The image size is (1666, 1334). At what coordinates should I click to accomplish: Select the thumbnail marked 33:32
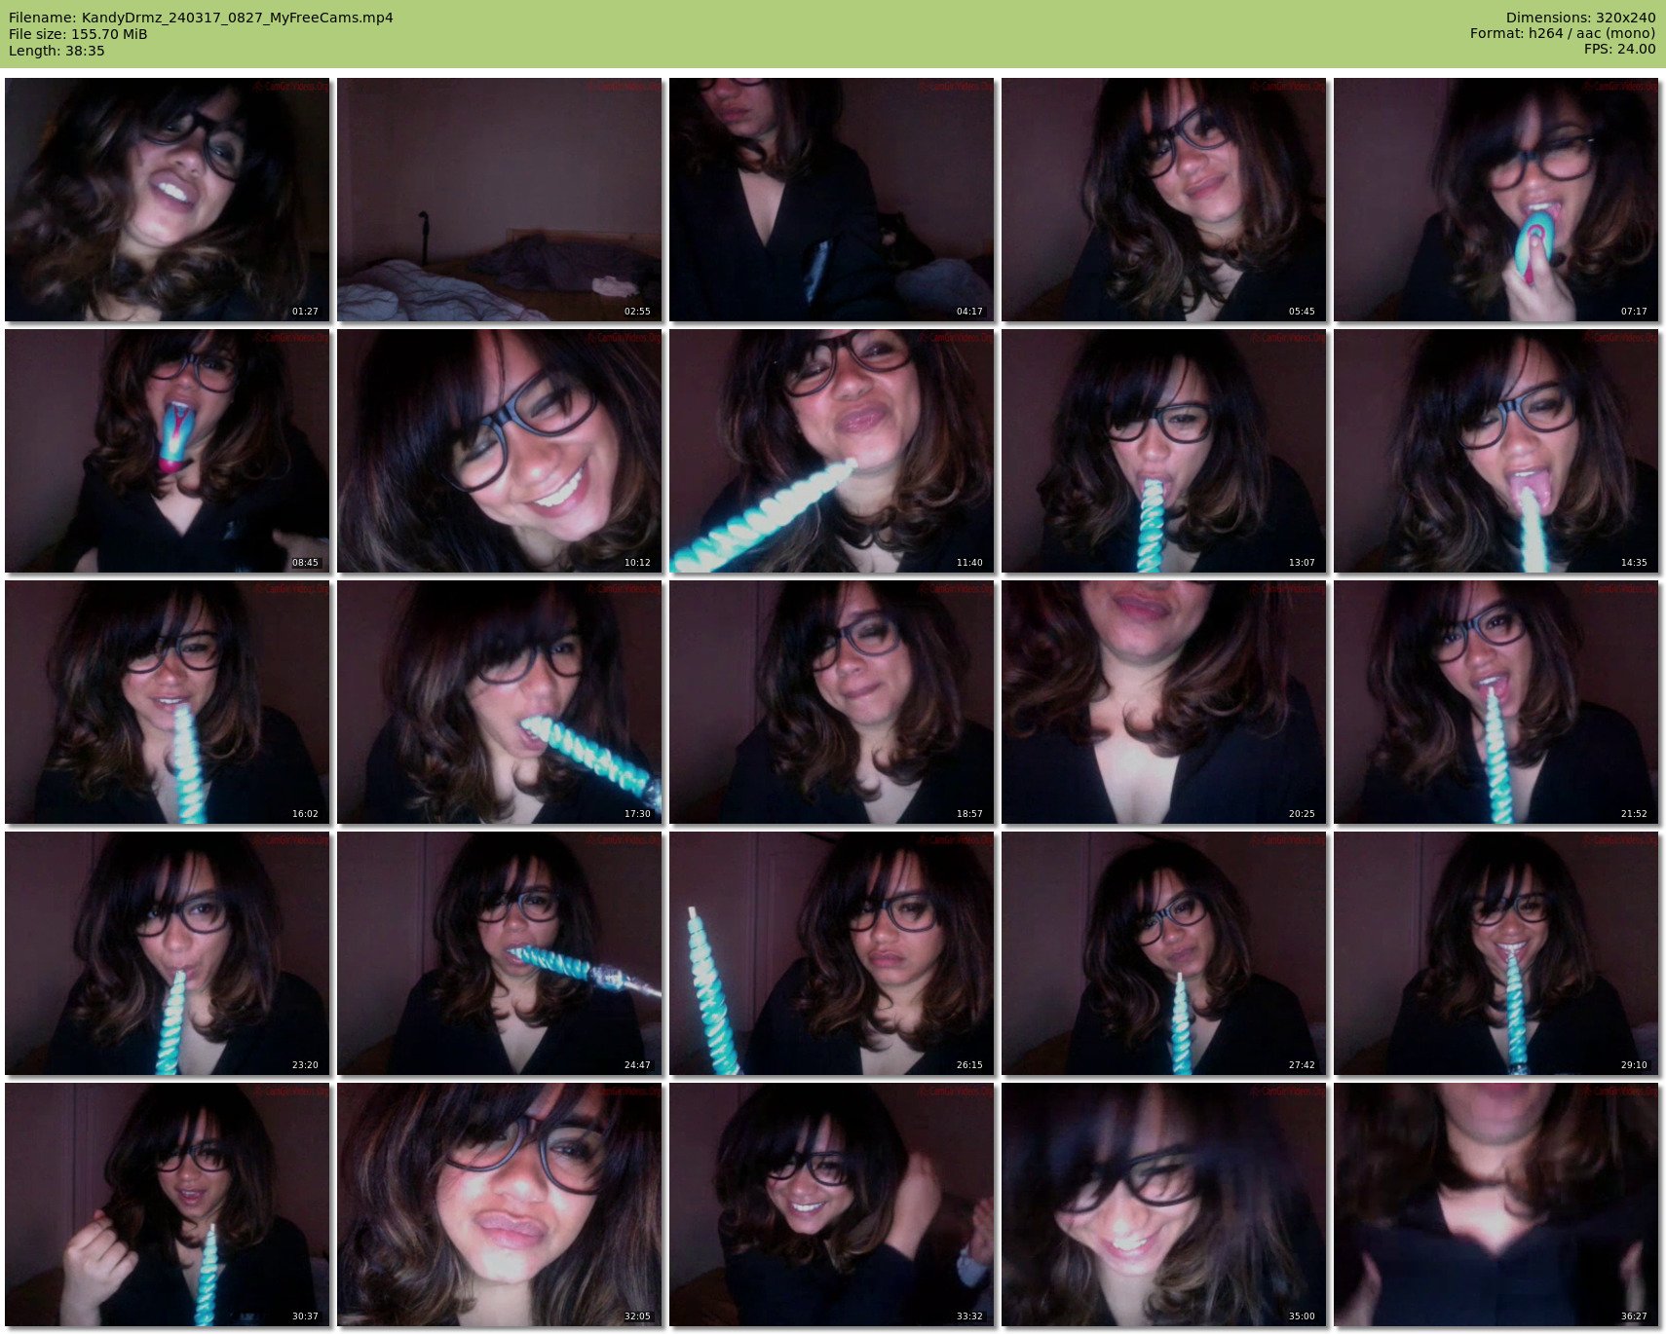coord(831,1204)
